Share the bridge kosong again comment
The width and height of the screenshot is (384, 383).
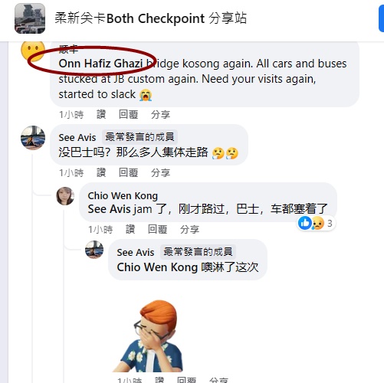pyautogui.click(x=160, y=114)
